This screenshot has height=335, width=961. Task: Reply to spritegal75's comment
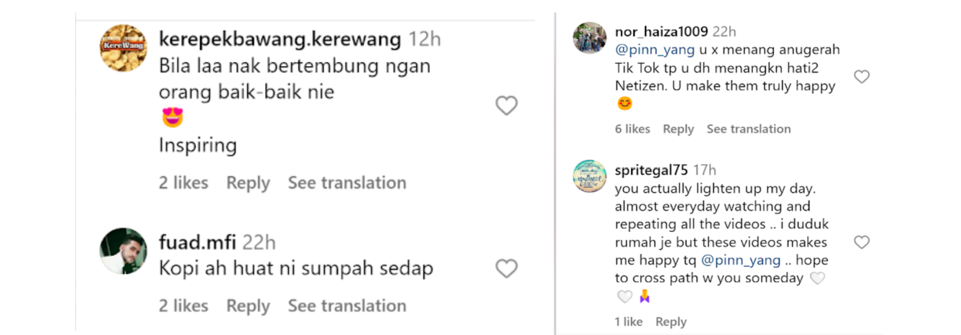tap(671, 322)
